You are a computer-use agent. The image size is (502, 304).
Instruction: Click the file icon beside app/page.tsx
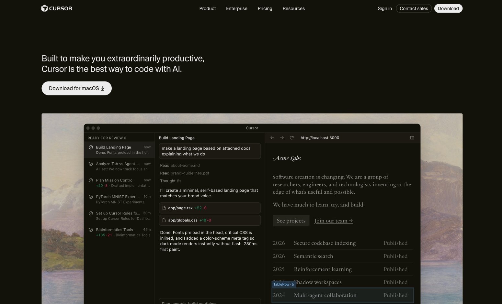[164, 208]
